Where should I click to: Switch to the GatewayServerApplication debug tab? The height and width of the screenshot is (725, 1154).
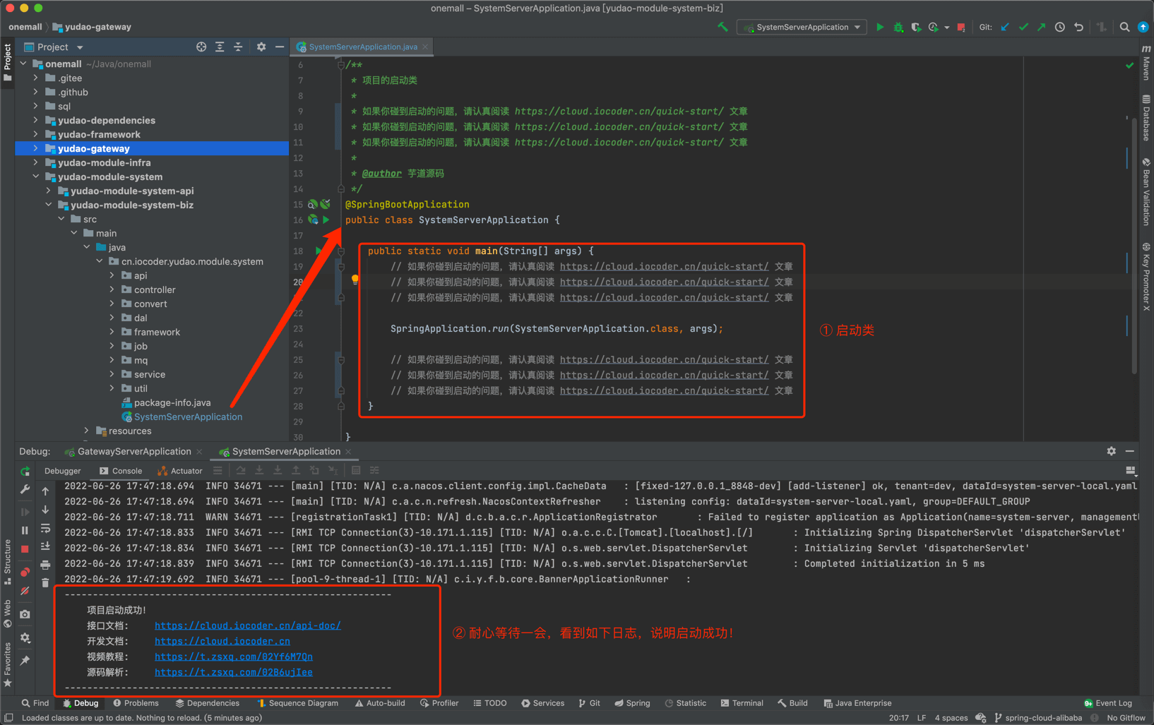(133, 451)
